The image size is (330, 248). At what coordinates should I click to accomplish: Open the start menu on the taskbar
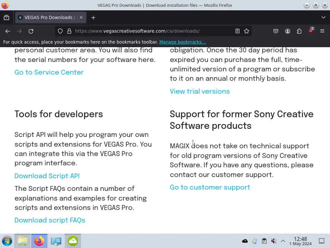click(7, 241)
